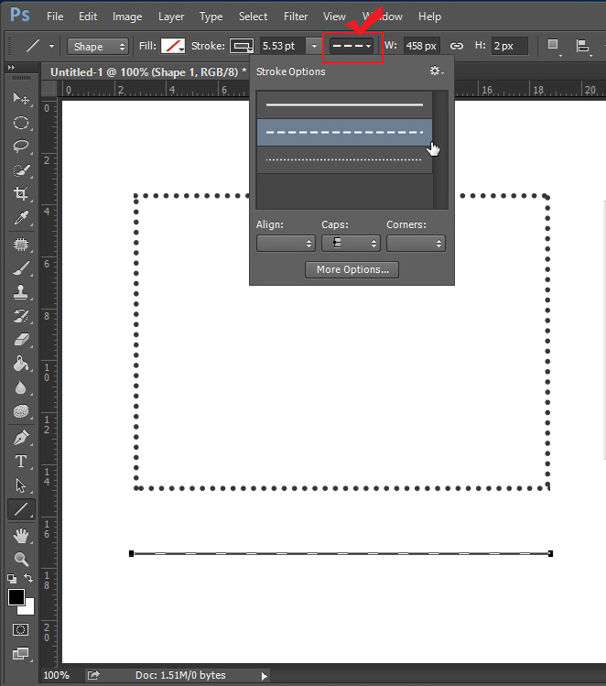Image resolution: width=606 pixels, height=686 pixels.
Task: Select the Move tool
Action: click(21, 98)
